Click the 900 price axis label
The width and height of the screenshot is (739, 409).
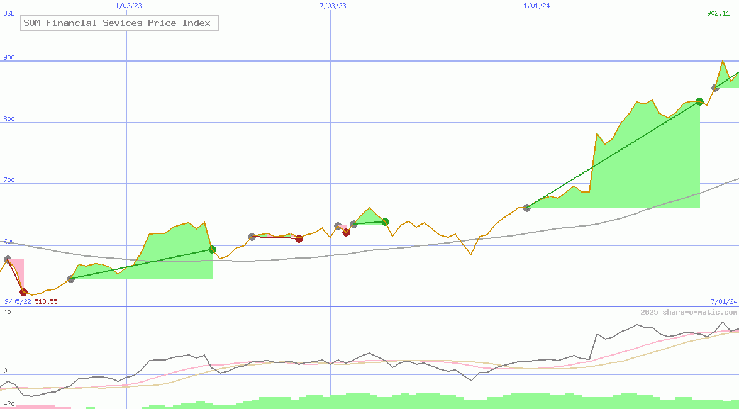(9, 57)
